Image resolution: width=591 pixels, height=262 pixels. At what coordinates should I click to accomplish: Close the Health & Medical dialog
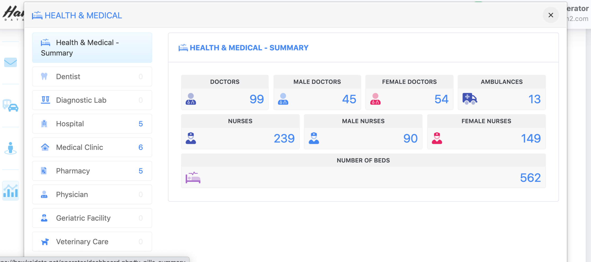pyautogui.click(x=551, y=15)
